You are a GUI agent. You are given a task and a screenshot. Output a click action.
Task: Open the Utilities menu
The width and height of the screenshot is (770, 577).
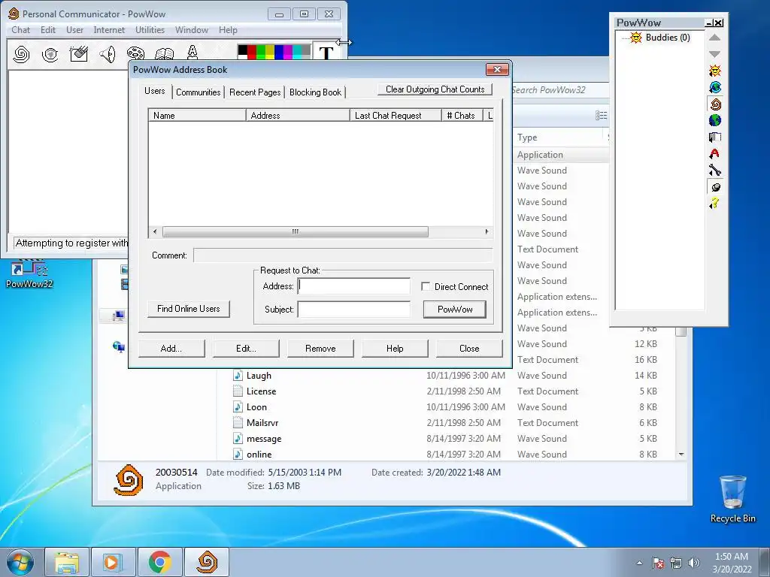coord(150,30)
